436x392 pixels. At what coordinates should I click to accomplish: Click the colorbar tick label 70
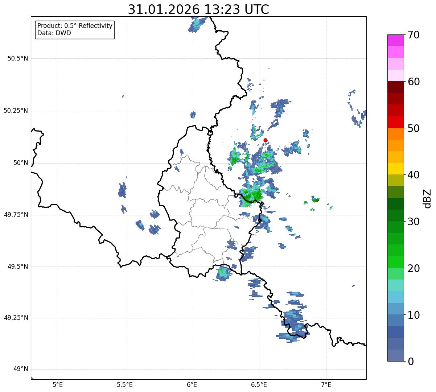coord(414,35)
